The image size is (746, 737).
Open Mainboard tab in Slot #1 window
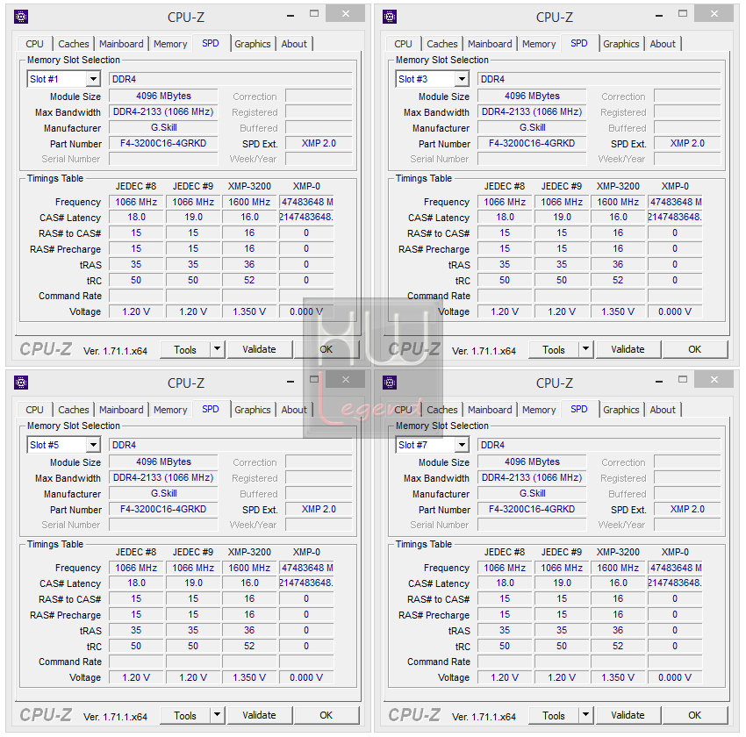[x=121, y=44]
